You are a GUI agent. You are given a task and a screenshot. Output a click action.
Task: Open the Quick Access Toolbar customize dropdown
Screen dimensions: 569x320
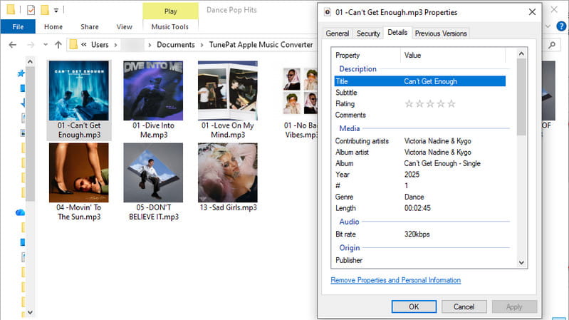click(x=56, y=10)
